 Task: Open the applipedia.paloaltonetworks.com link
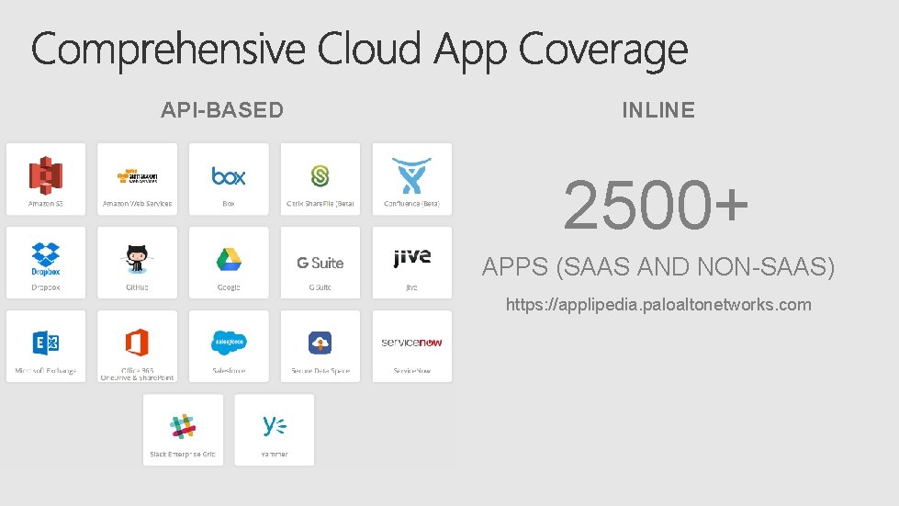click(x=658, y=304)
